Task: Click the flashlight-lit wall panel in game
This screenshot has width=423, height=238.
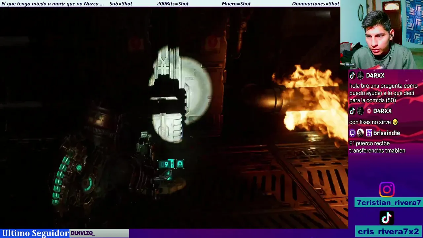Action: [180, 94]
